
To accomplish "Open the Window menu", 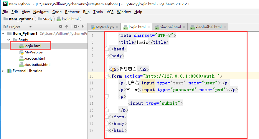I will (124, 12).
